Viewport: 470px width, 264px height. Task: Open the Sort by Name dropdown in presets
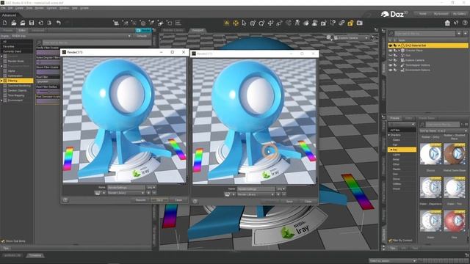[x=443, y=131]
